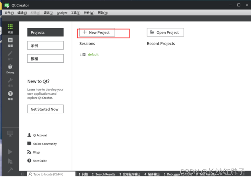Toggle the left sidebar icon in the status bar
Image resolution: width=251 pixels, height=179 pixels.
pos(22,174)
